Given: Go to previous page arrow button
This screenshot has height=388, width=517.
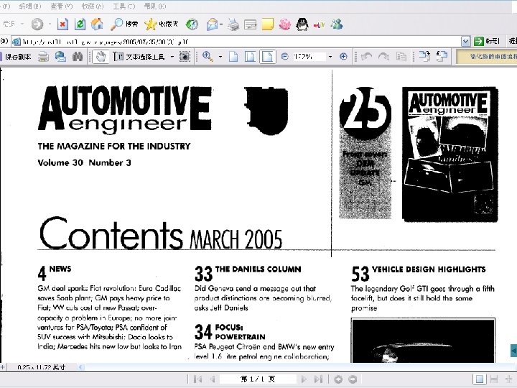Looking at the screenshot, I should 213,379.
